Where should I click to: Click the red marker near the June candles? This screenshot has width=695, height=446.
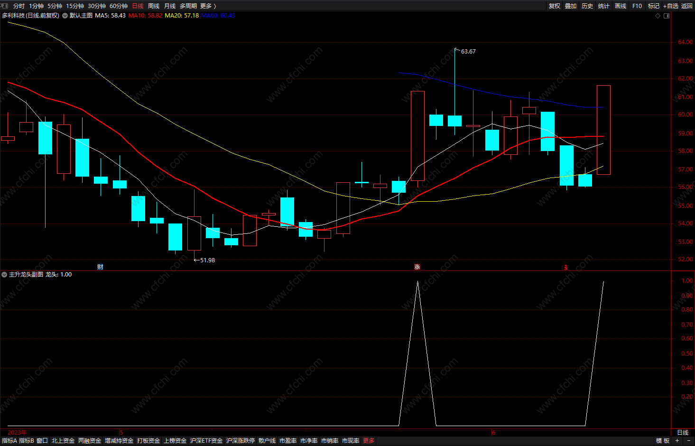click(565, 268)
